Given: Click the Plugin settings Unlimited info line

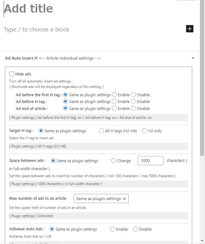Looking at the screenshot, I should [98, 216].
